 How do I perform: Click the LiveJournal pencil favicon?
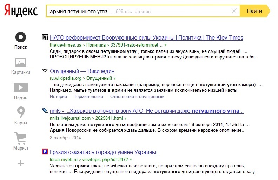(x=45, y=110)
